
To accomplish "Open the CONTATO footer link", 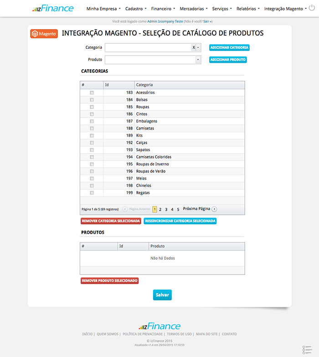I will 229,334.
